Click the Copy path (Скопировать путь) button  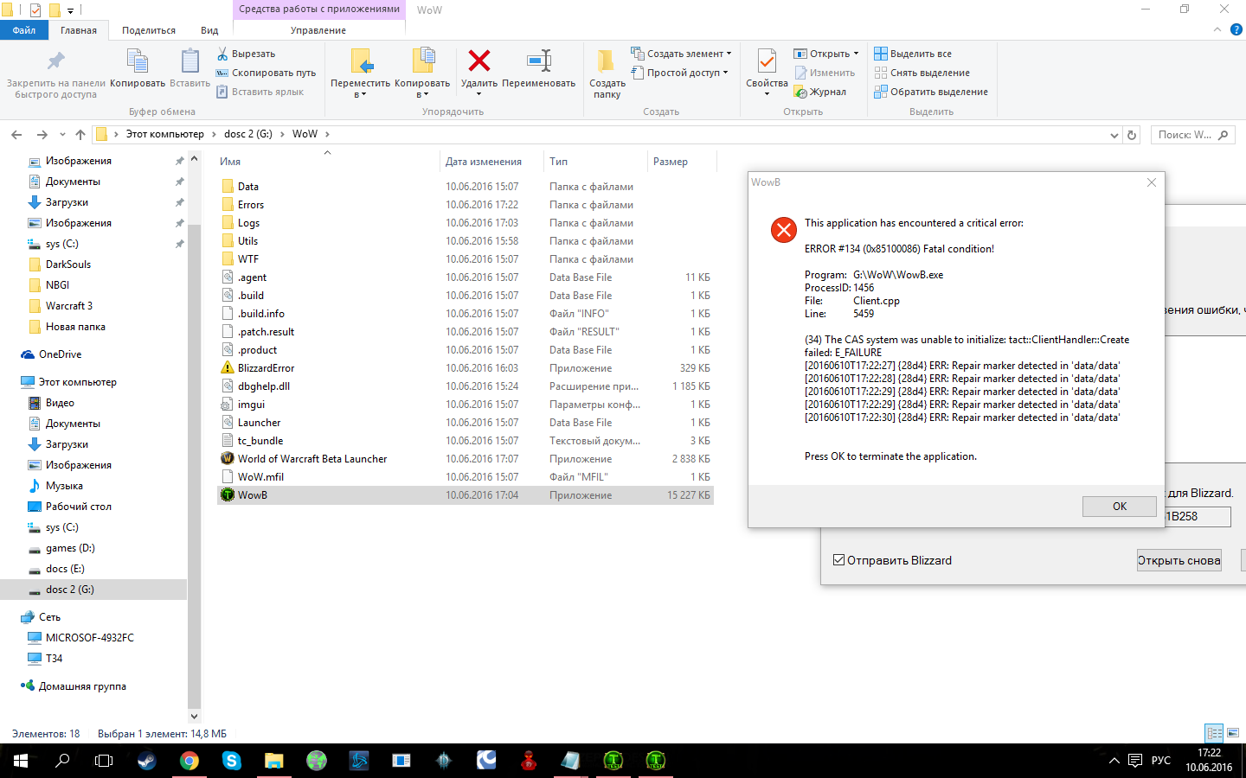tap(266, 73)
